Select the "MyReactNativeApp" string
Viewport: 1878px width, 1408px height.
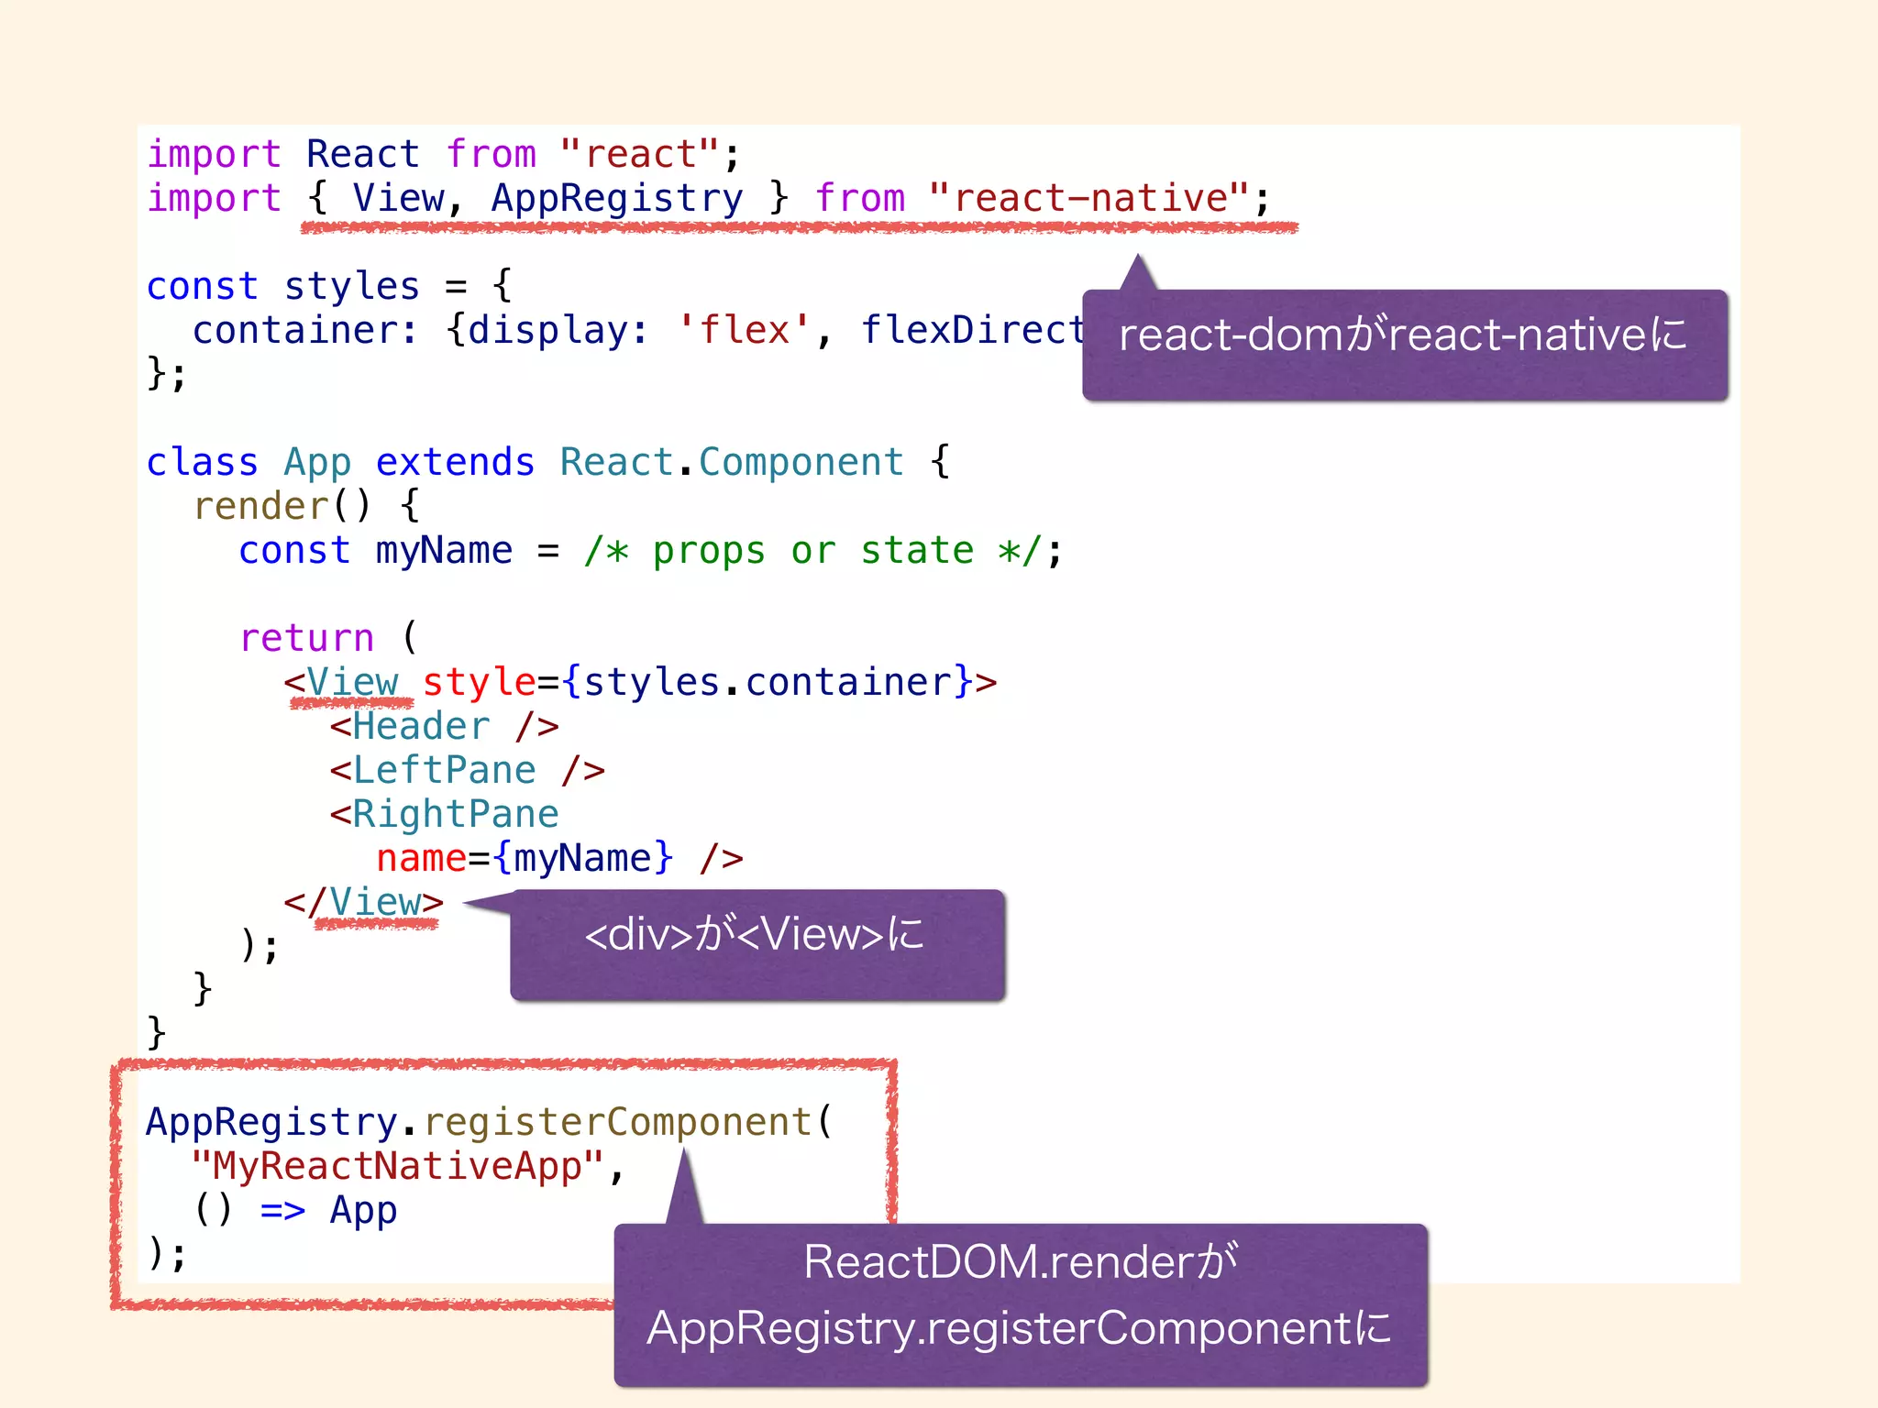[x=398, y=1167]
